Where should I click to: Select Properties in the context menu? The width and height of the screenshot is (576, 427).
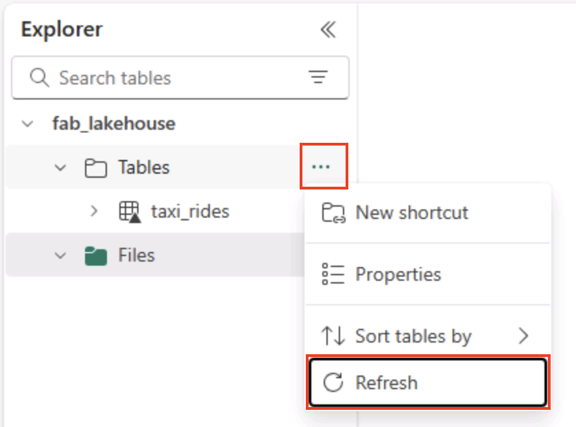point(398,275)
